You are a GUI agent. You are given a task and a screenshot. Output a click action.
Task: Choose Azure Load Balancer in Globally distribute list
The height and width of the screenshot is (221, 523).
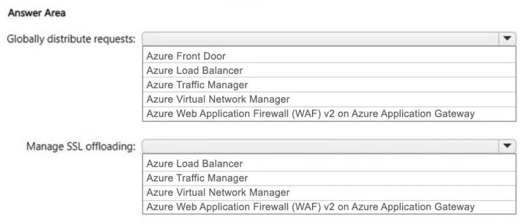click(x=329, y=70)
